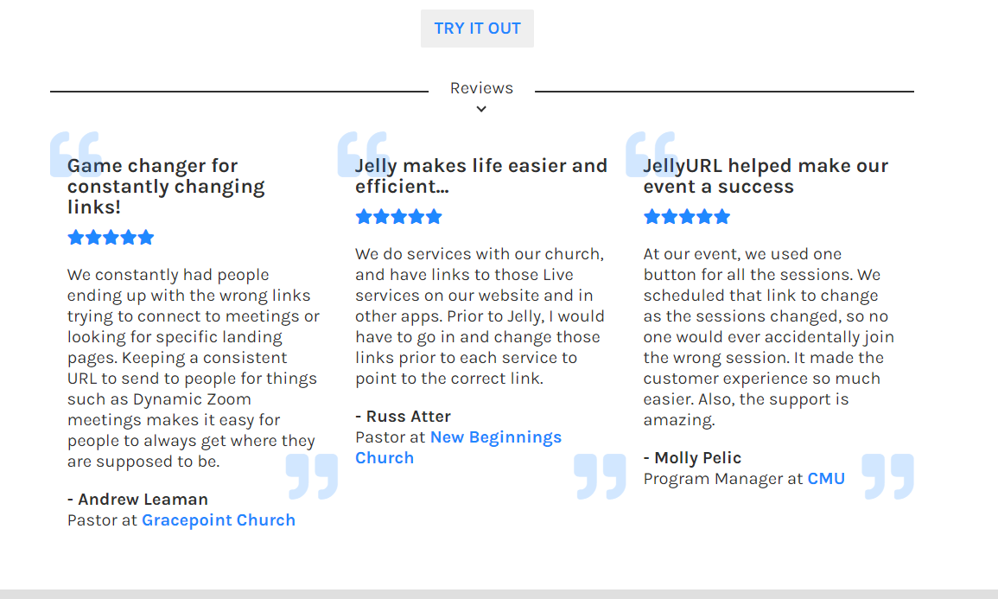Collapse the Reviews section chevron
The image size is (998, 599).
pyautogui.click(x=481, y=109)
